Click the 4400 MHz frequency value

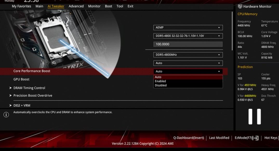pos(244,26)
